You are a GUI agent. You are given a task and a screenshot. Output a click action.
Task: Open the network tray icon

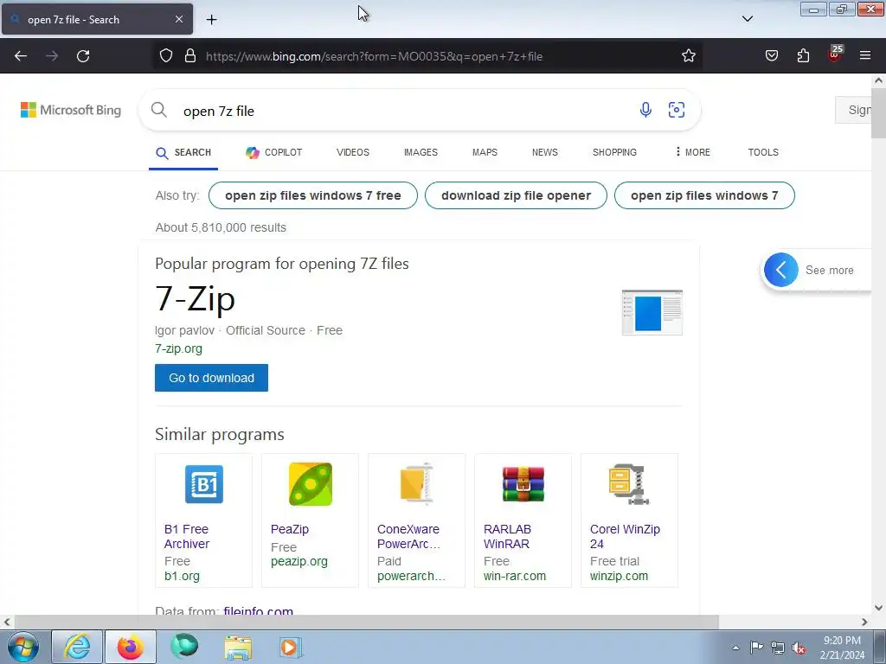tap(778, 648)
